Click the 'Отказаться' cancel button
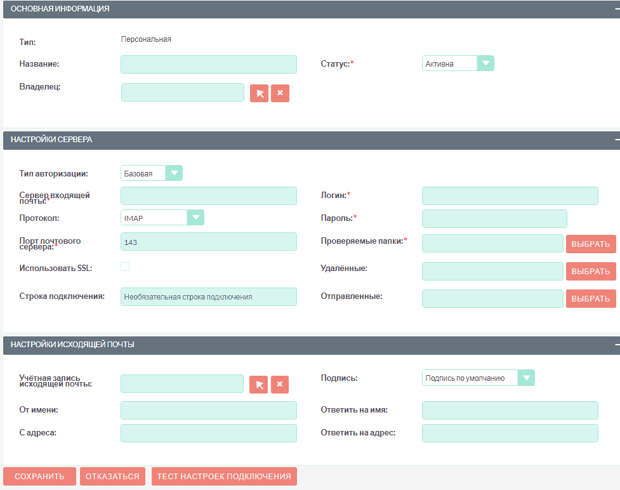This screenshot has height=490, width=620. click(x=112, y=477)
